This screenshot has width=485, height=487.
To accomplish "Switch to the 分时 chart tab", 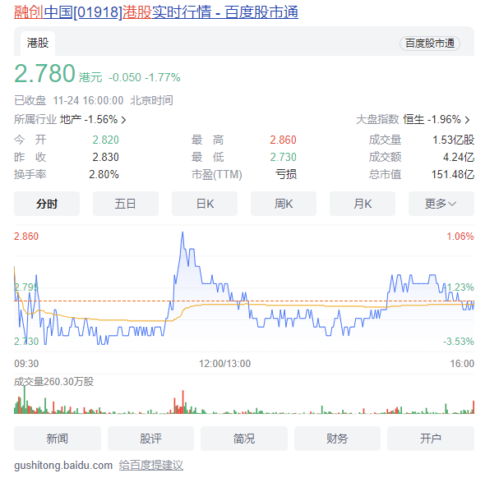I will [47, 204].
